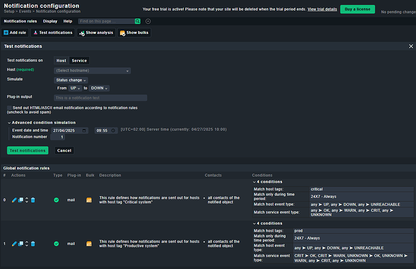The height and width of the screenshot is (269, 416).
Task: Select Service as the test notification target
Action: [x=79, y=60]
